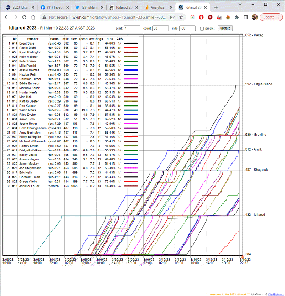This screenshot has width=285, height=296.
Task: Click the 3/10/23 22:32 time axis label
Action: [x=245, y=261]
